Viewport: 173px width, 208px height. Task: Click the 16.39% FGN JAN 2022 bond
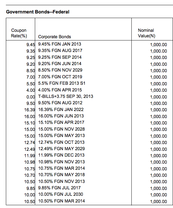[61, 110]
